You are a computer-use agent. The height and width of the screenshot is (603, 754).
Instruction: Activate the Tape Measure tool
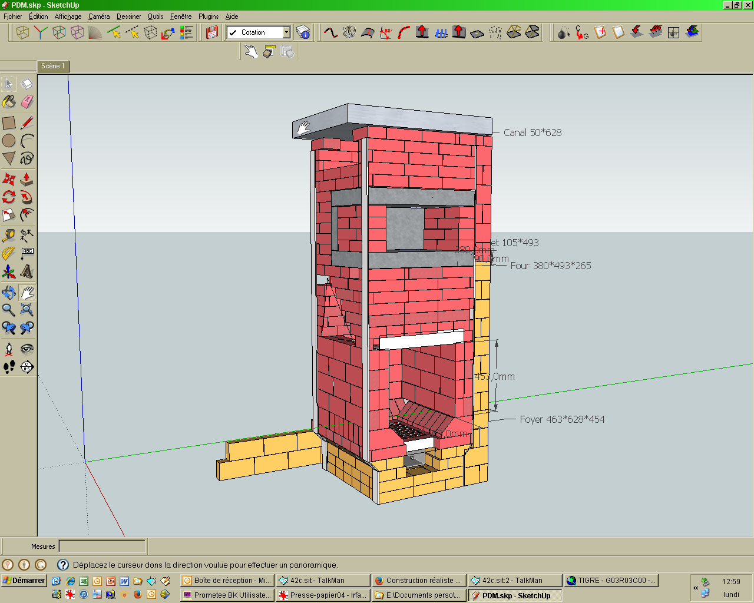tap(9, 236)
